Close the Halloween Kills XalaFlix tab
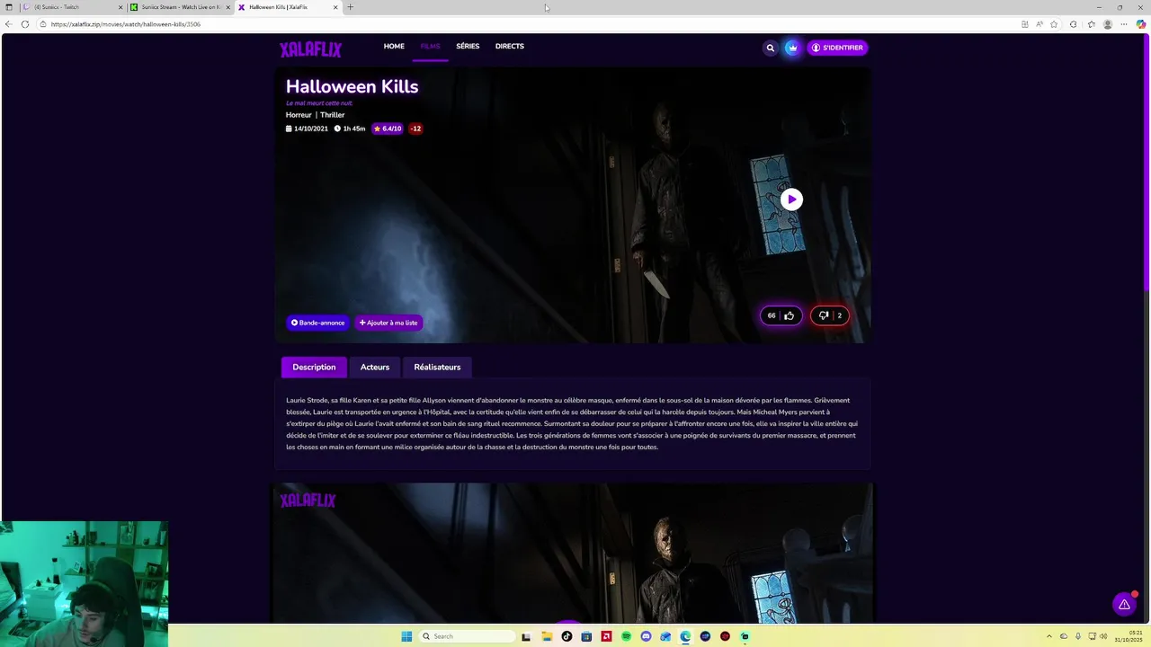 click(336, 7)
